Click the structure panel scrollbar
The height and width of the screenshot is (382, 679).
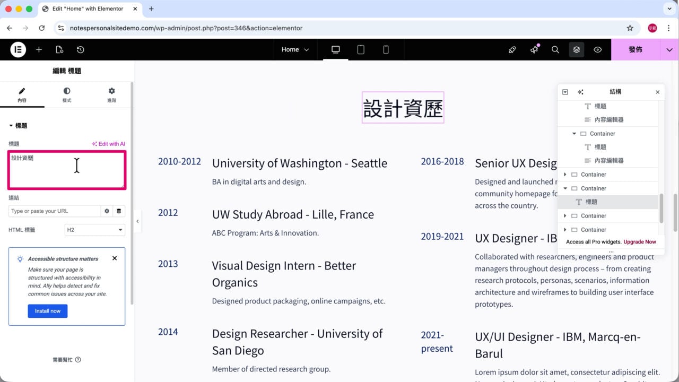[661, 208]
